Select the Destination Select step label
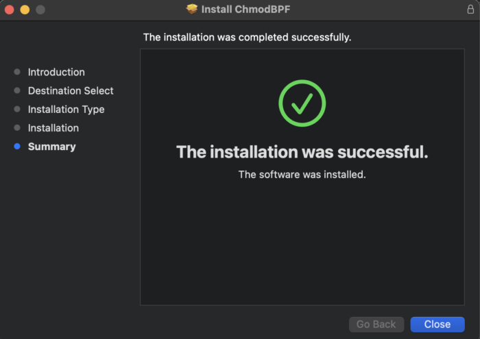The height and width of the screenshot is (339, 480). [x=71, y=90]
